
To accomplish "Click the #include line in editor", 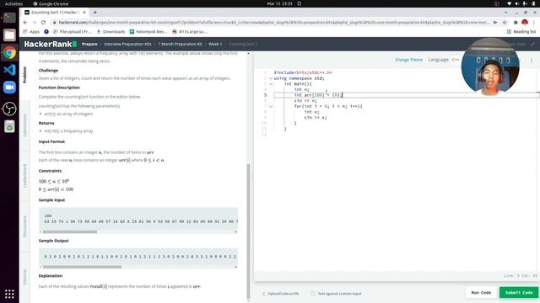I will [303, 72].
